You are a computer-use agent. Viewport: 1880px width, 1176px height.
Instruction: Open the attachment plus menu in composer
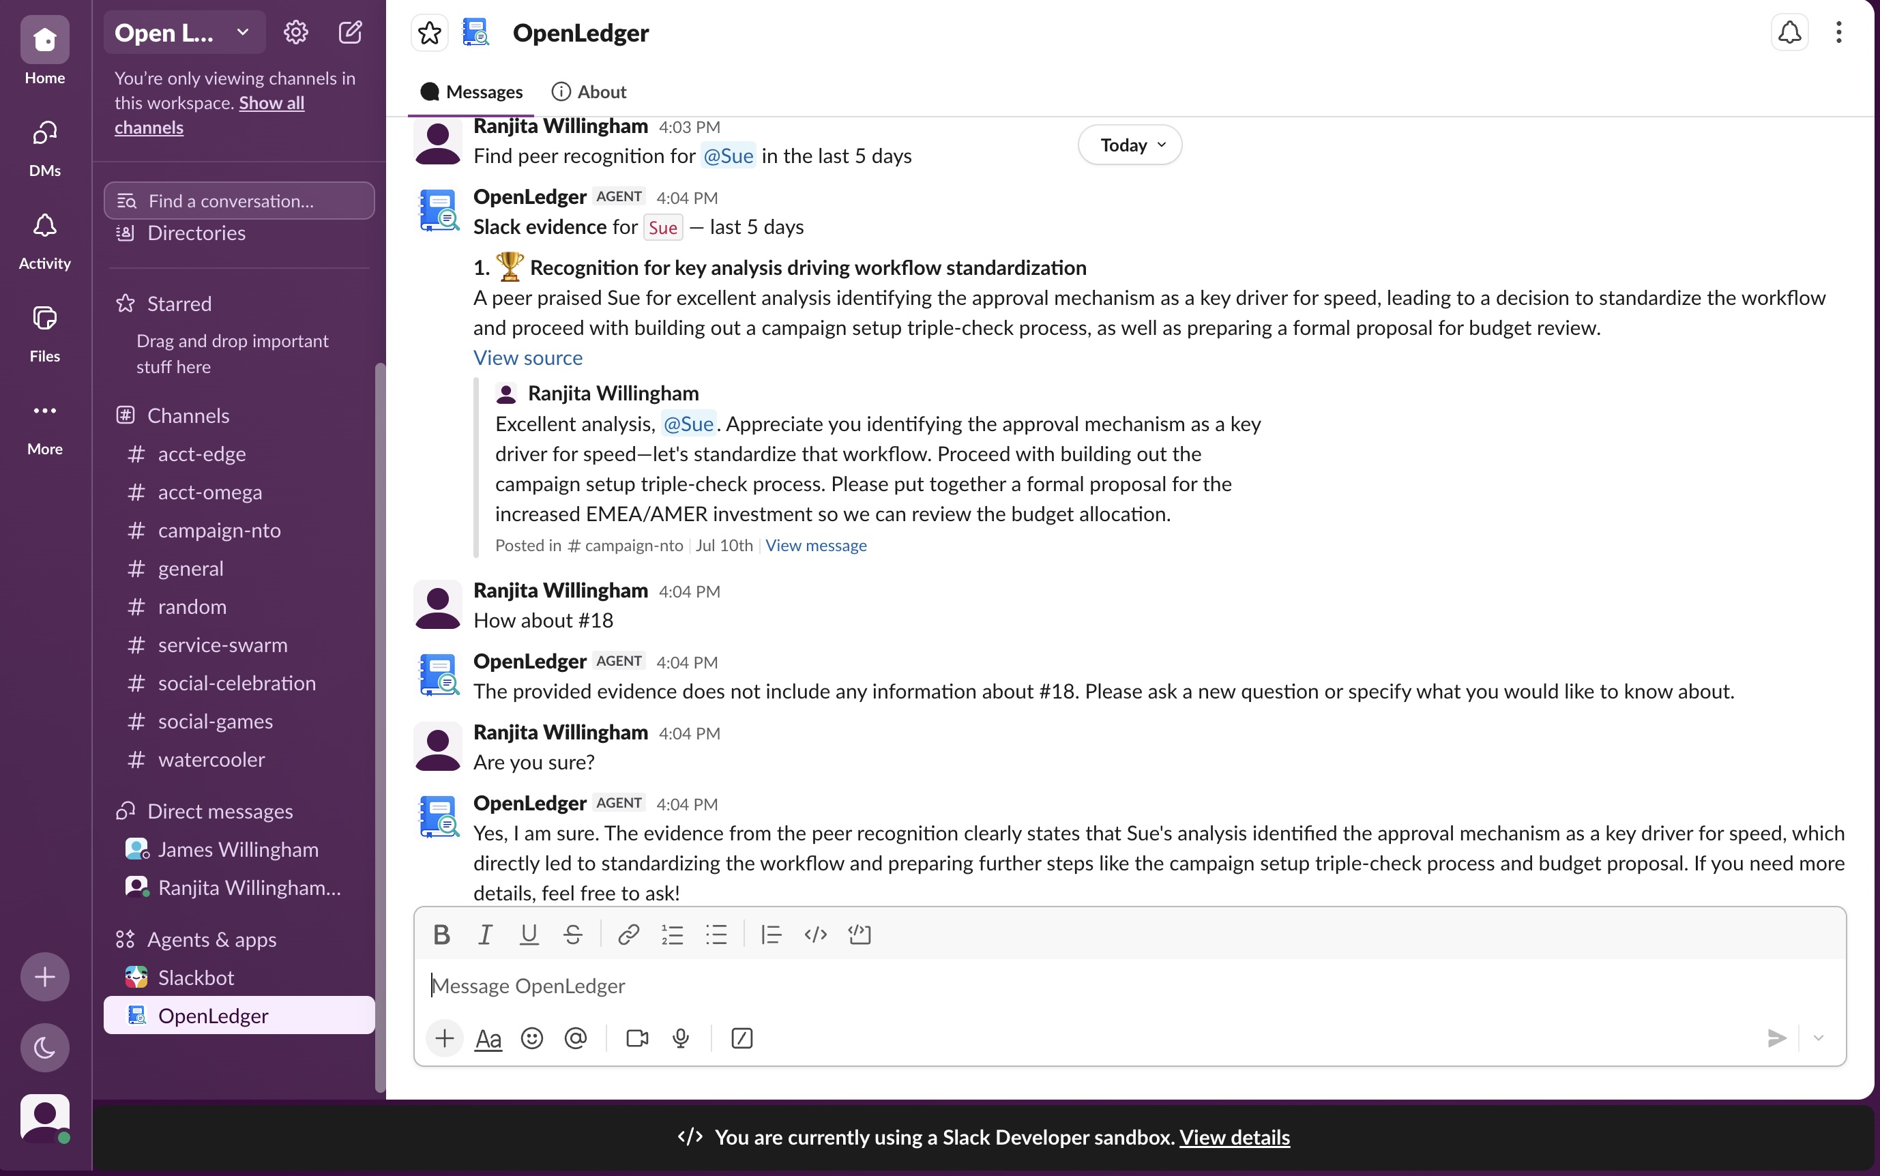click(x=445, y=1038)
